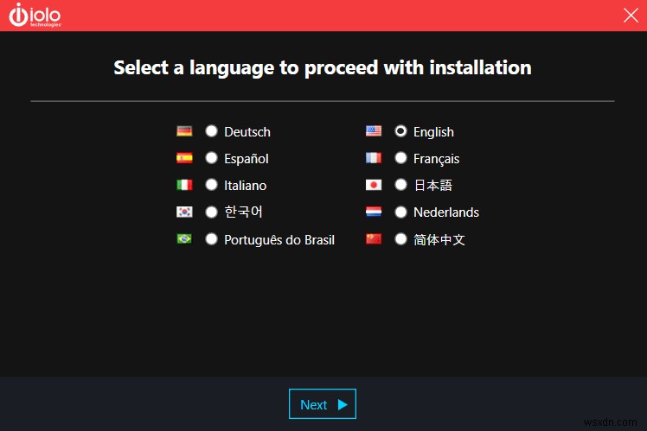
Task: Click the South Korean flag icon
Action: (184, 212)
